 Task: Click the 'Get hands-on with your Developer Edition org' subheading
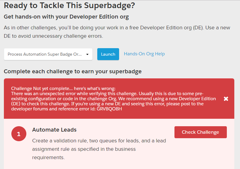point(66,17)
